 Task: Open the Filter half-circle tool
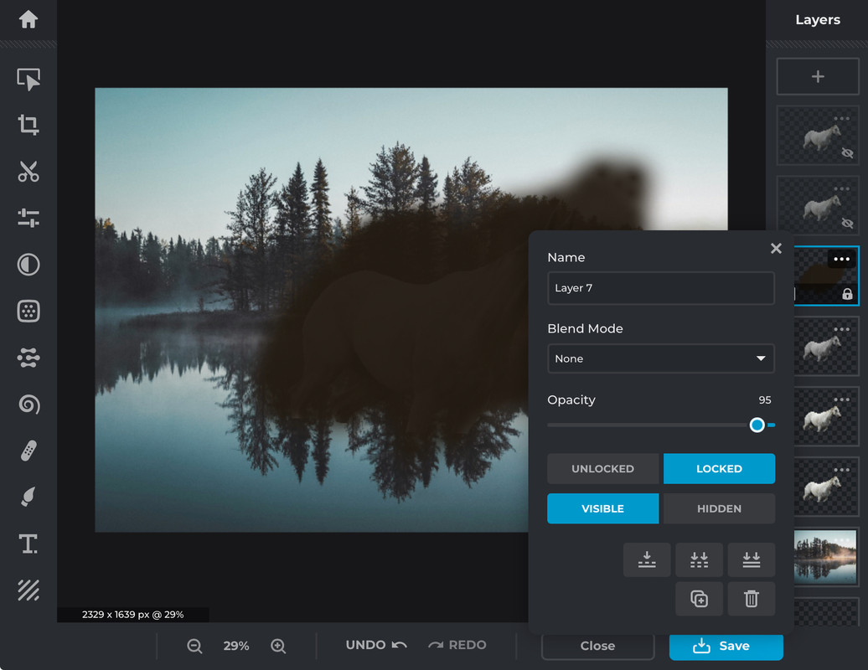pyautogui.click(x=28, y=265)
